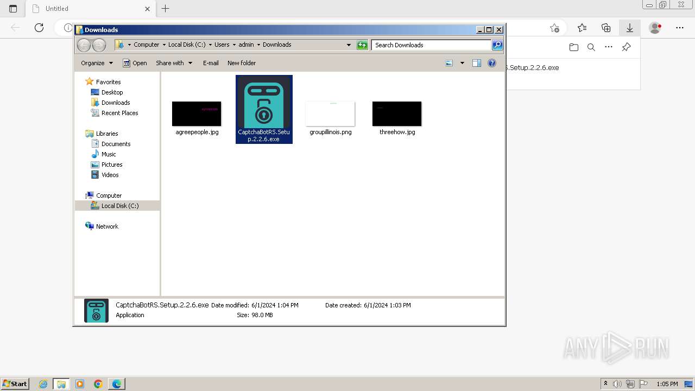Open the More view options dropdown arrow
695x391 pixels.
[x=462, y=63]
